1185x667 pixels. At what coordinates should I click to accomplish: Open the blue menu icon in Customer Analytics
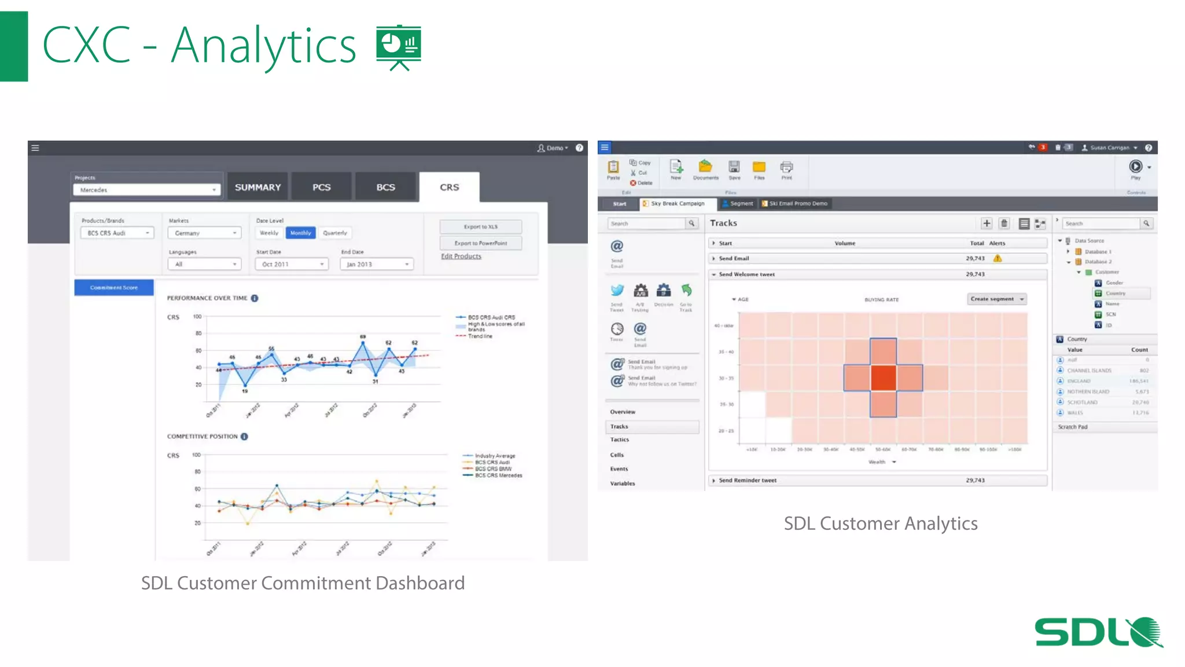pyautogui.click(x=605, y=148)
